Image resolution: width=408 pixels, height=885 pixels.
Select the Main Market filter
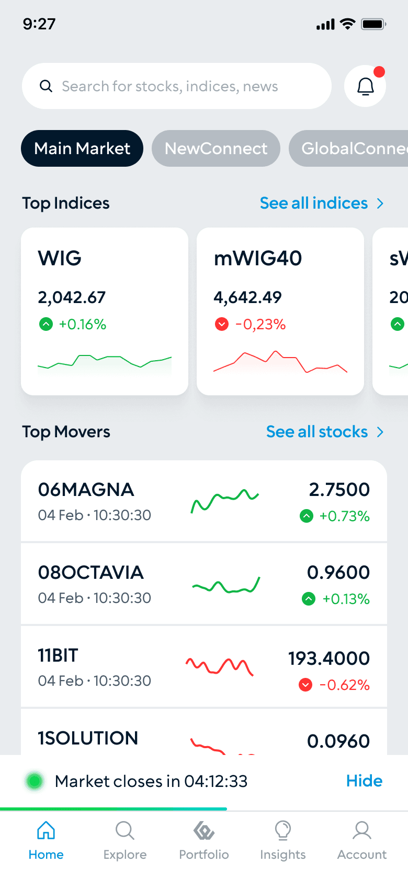[x=82, y=148]
